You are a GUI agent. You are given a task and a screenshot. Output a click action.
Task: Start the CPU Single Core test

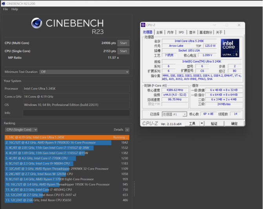123,51
